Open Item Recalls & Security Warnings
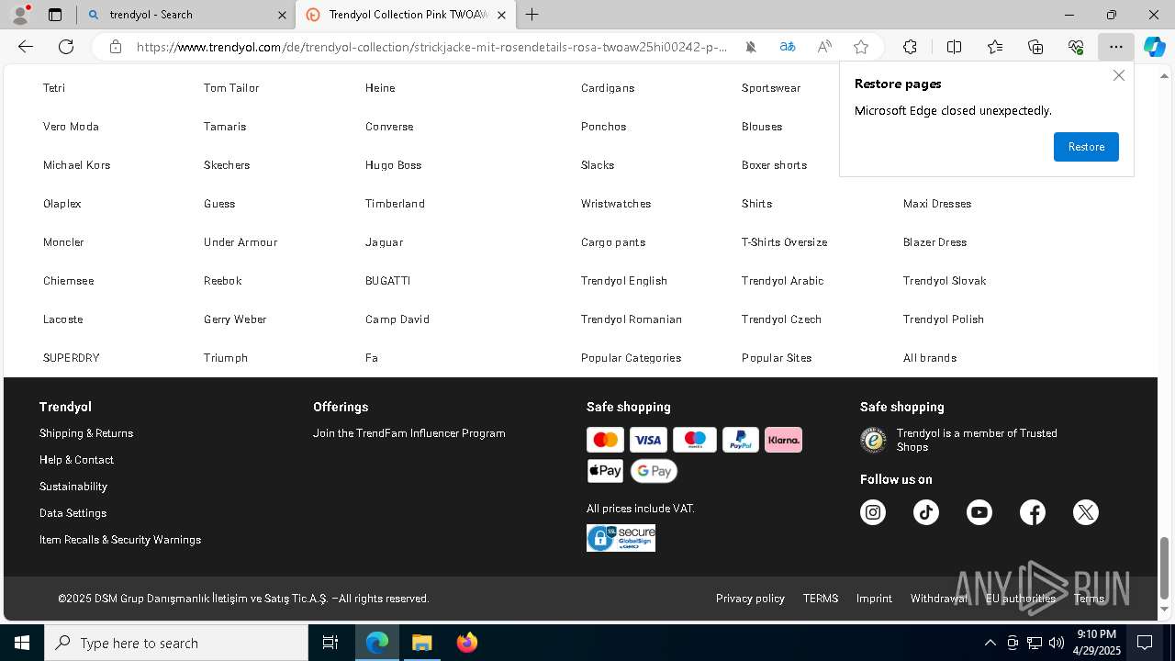 coord(120,540)
